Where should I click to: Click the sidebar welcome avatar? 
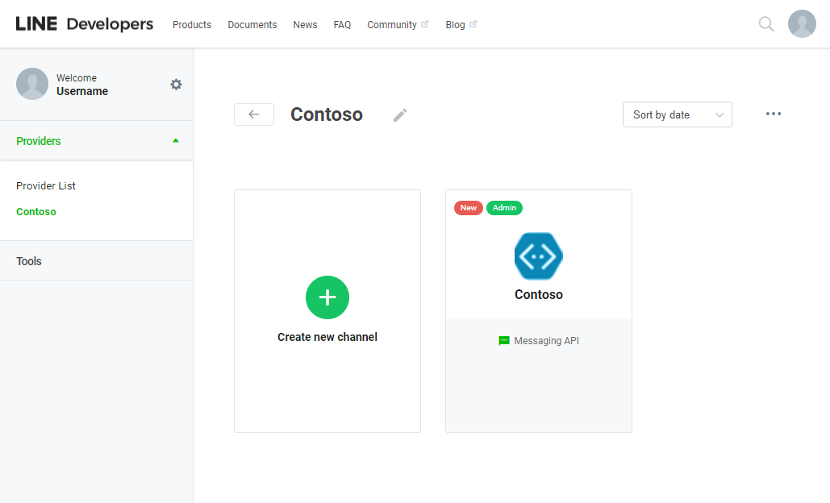point(32,83)
